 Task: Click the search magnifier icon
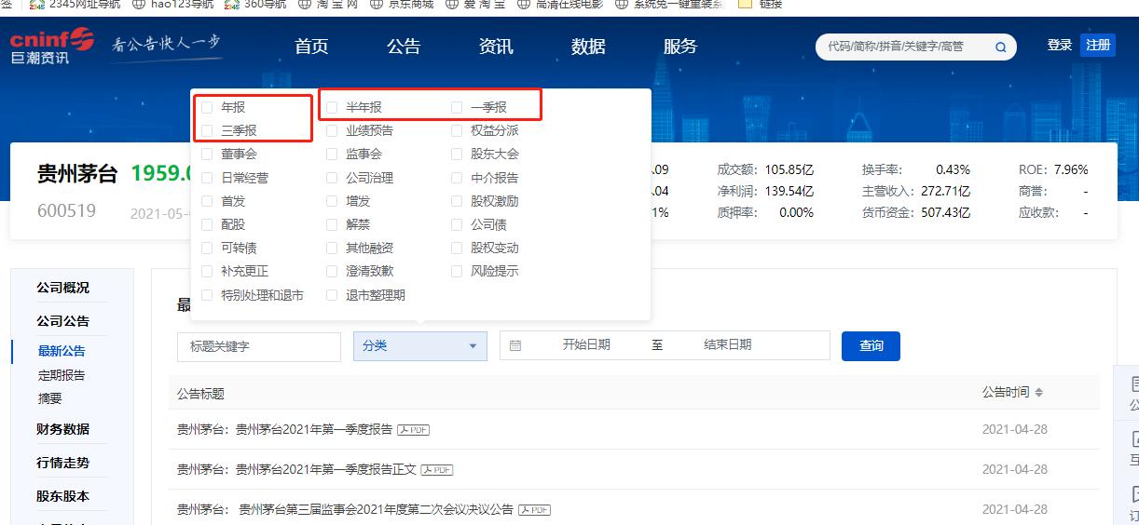tap(1001, 47)
